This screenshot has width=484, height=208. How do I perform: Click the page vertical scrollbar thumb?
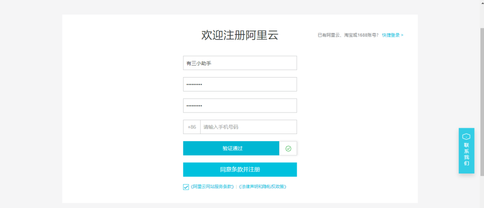[x=482, y=102]
